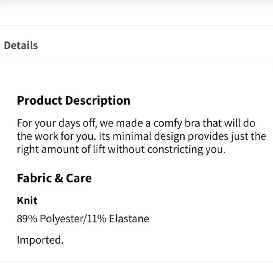Viewport: 273px width, 273px height.
Task: Click the line starting 'For your days off'
Action: point(136,123)
